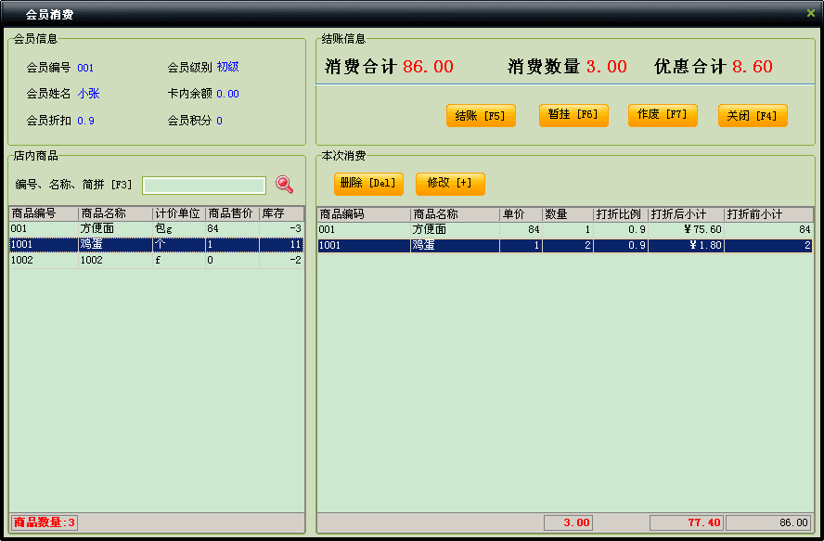Click the 打折后小计 column header
This screenshot has width=824, height=541.
point(685,214)
